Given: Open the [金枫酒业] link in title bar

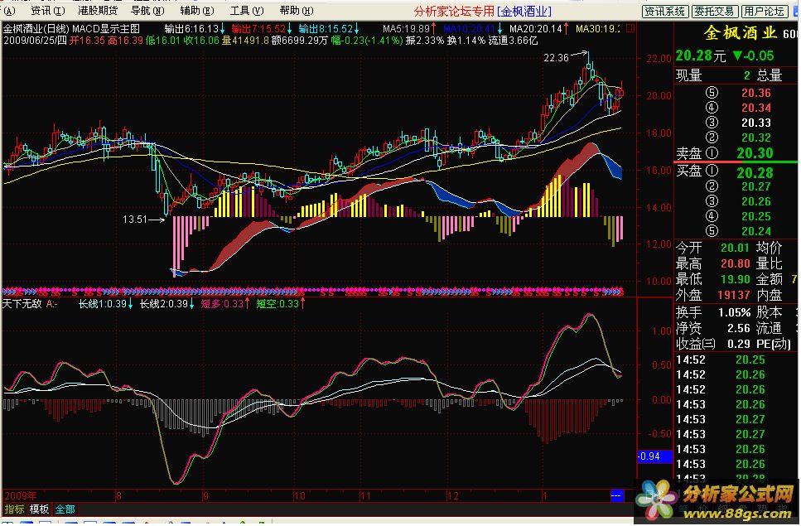Looking at the screenshot, I should click(x=524, y=12).
